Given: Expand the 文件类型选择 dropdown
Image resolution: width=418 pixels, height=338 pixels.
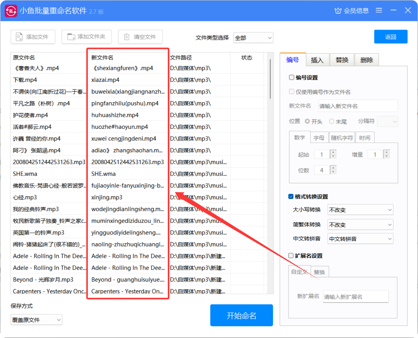Looking at the screenshot, I should click(x=253, y=38).
